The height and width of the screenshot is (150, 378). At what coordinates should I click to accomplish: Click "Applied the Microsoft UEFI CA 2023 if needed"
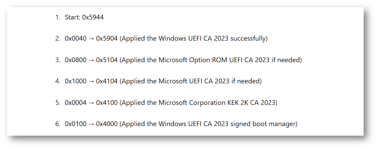191,81
